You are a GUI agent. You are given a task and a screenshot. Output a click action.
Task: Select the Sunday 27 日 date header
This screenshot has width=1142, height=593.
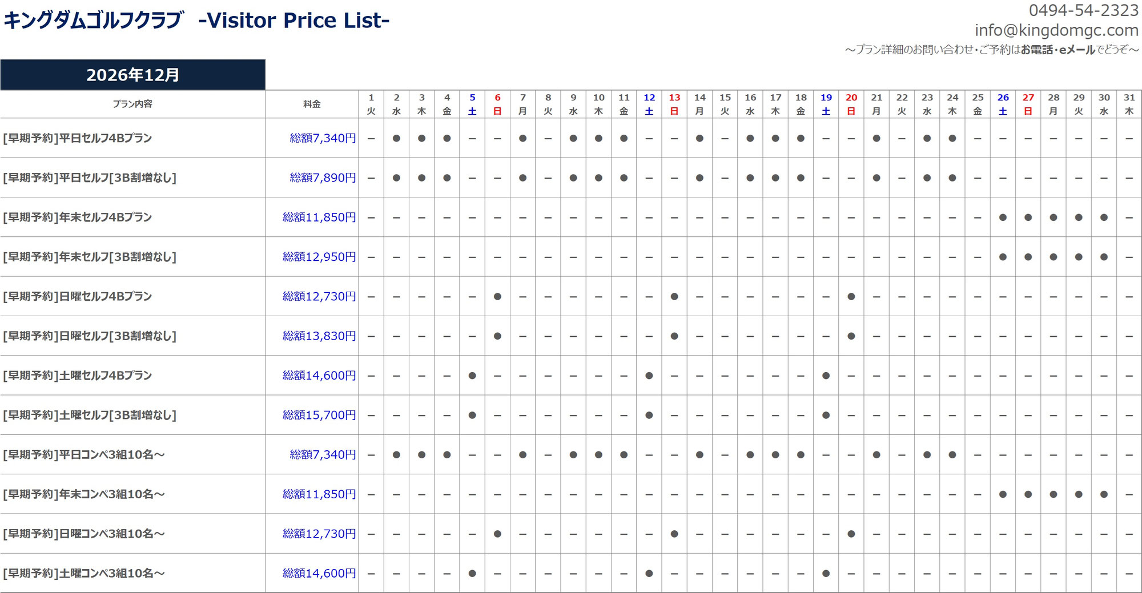tap(1028, 104)
